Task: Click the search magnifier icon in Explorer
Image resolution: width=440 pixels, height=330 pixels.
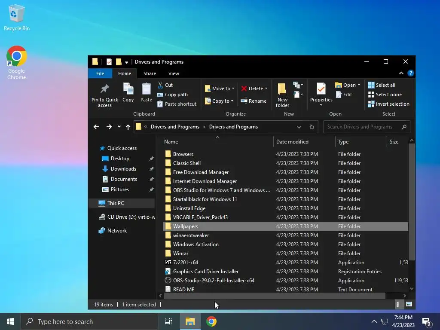Action: tap(404, 127)
